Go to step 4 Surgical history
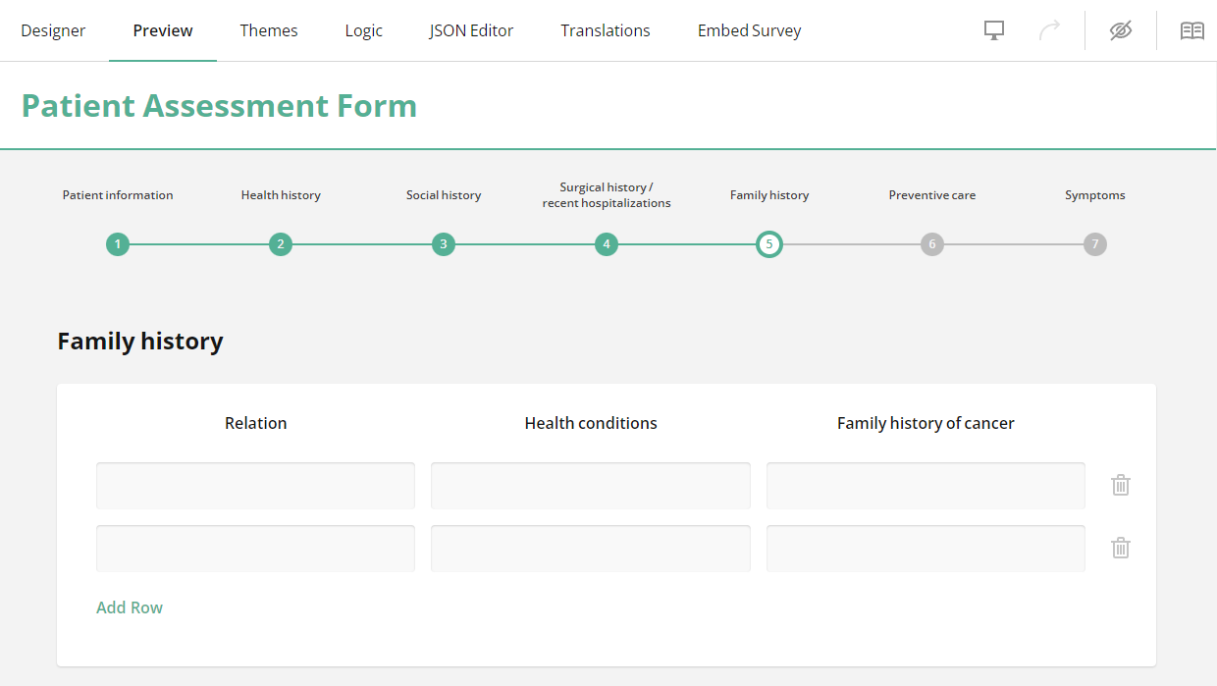Screen dimensions: 1217x686 point(607,244)
